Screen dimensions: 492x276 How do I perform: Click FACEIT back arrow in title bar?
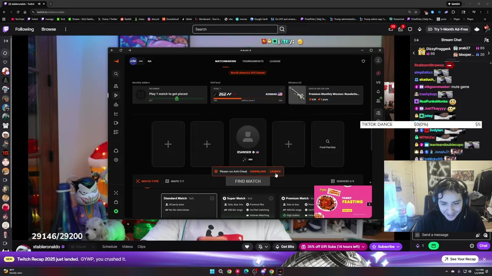(x=112, y=50)
